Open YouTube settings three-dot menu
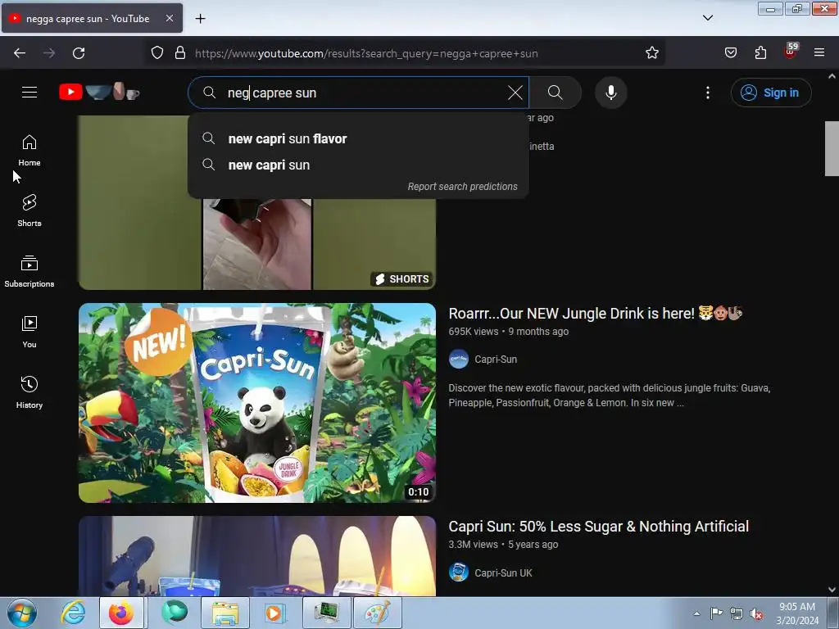The width and height of the screenshot is (839, 629). pos(707,93)
